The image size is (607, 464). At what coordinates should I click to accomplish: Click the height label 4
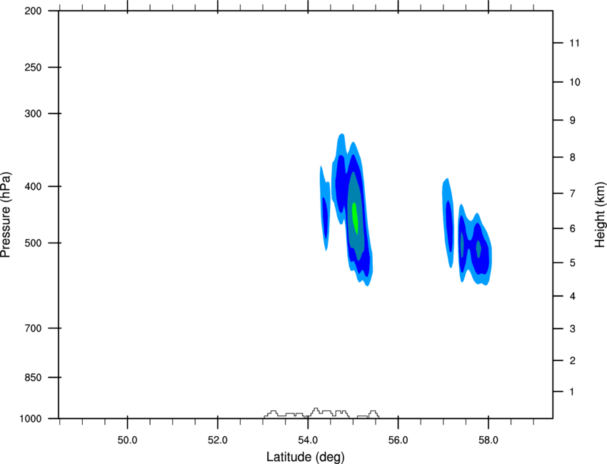[x=573, y=296]
